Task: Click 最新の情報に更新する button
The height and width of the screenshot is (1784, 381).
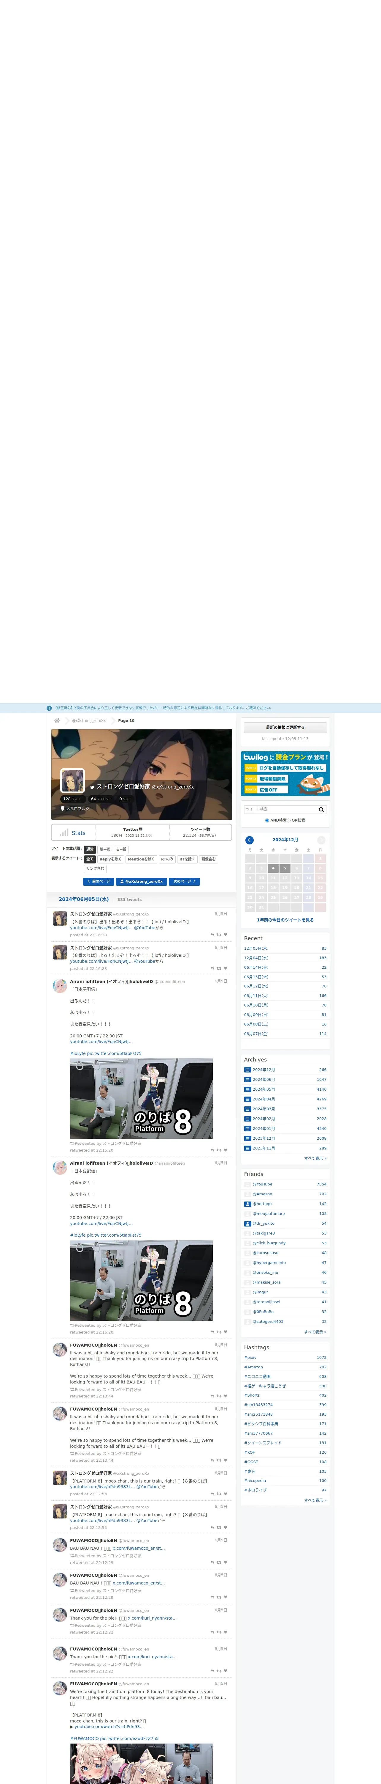Action: click(285, 727)
